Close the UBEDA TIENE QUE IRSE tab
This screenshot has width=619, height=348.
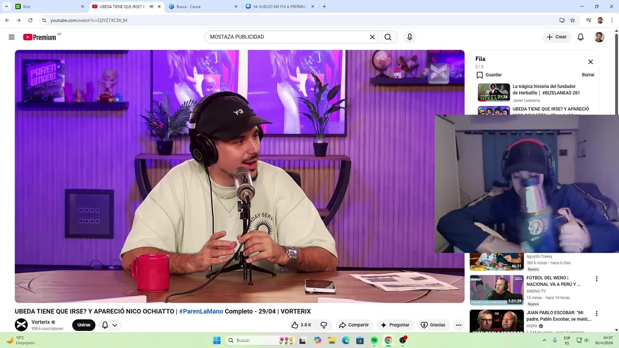tap(159, 7)
